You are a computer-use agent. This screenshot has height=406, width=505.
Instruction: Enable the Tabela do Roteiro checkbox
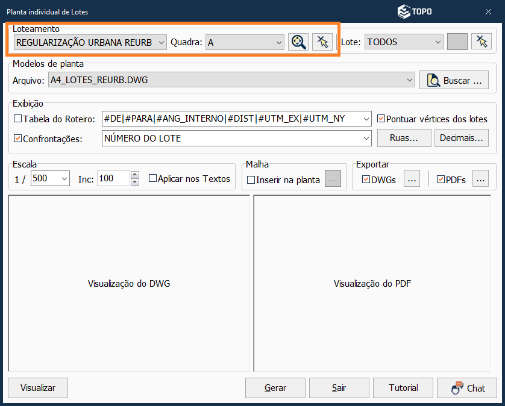pyautogui.click(x=17, y=119)
